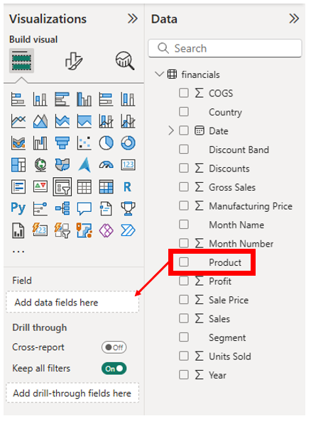Check the Product field checkbox
Viewport: 311px width, 421px height.
(184, 262)
